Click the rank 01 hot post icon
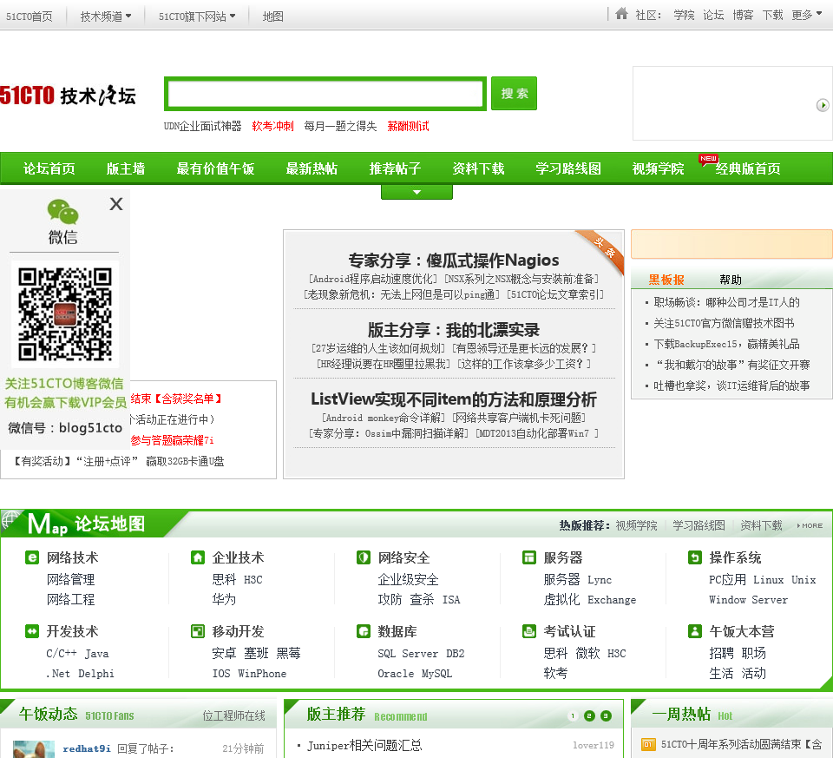Image resolution: width=833 pixels, height=758 pixels. [x=648, y=744]
